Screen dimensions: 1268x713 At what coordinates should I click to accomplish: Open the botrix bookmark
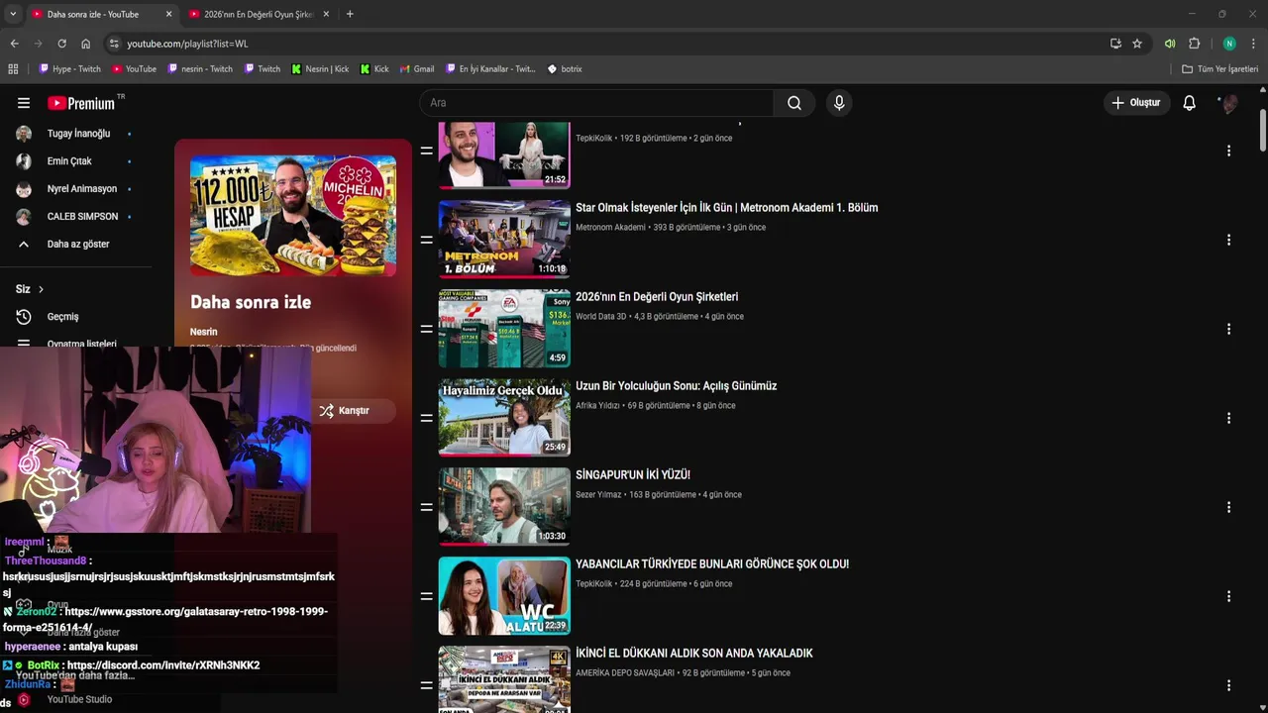(565, 69)
